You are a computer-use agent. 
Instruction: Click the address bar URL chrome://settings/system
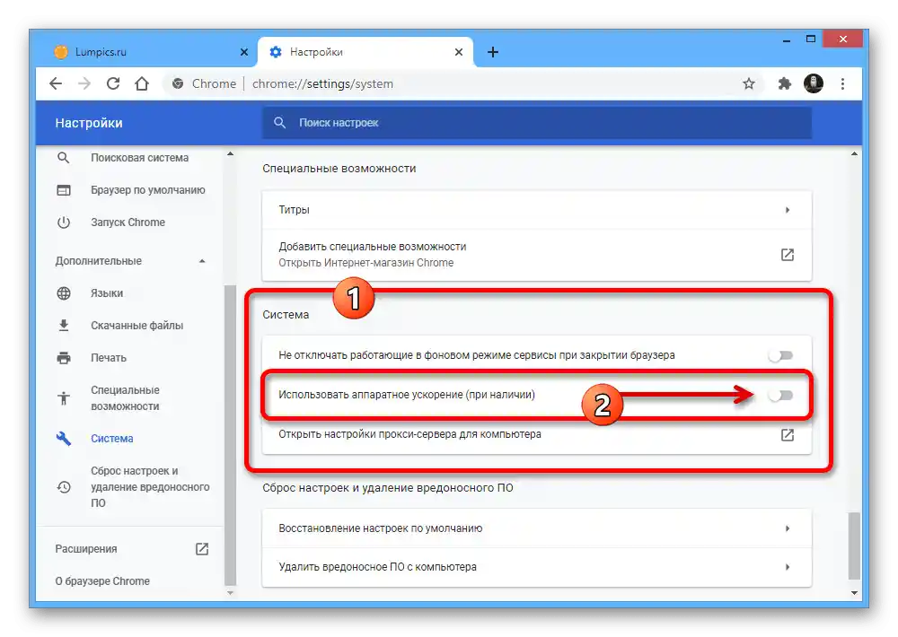pyautogui.click(x=322, y=83)
